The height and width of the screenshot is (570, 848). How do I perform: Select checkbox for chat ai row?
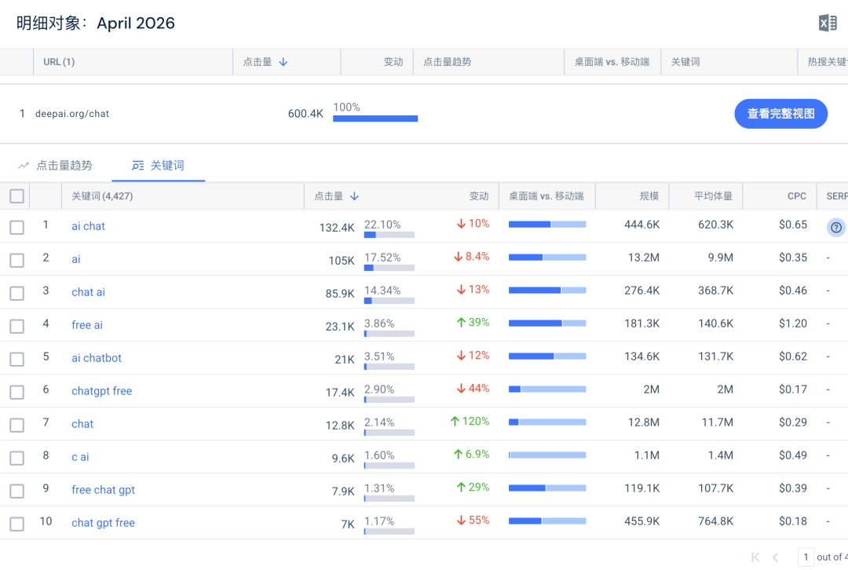(x=16, y=293)
